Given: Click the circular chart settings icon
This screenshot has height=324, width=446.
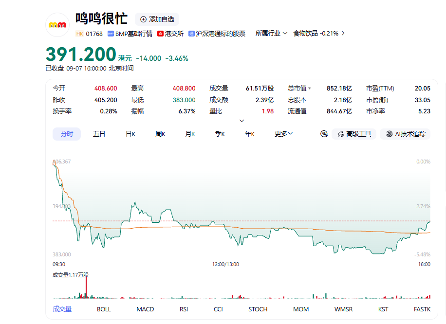Looking at the screenshot, I should point(324,134).
